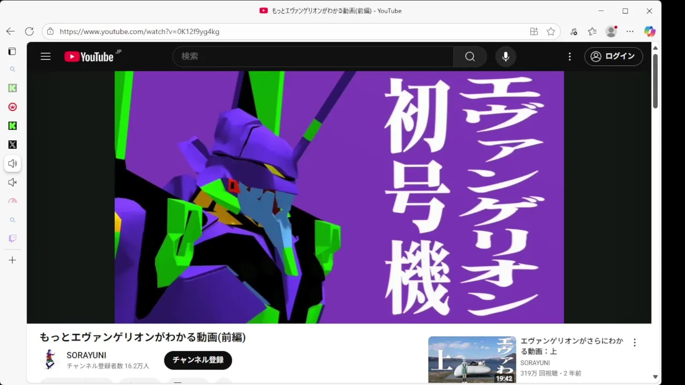Click the YouTube search input field

(313, 56)
